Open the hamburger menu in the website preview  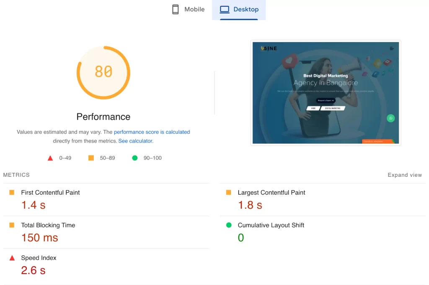pos(392,48)
